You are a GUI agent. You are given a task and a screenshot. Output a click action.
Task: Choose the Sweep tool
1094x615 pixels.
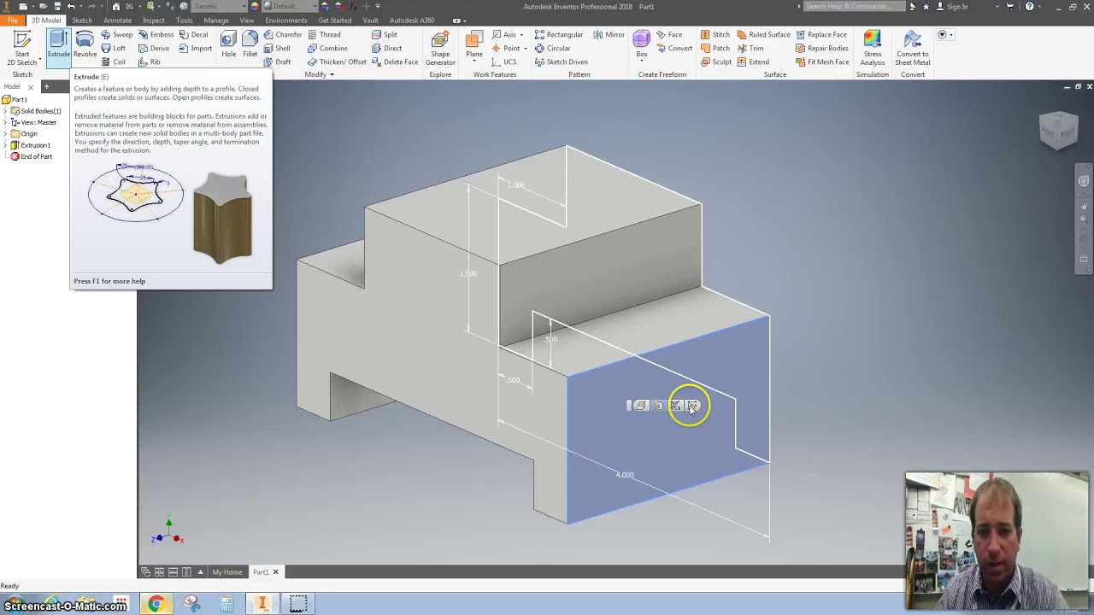point(117,35)
